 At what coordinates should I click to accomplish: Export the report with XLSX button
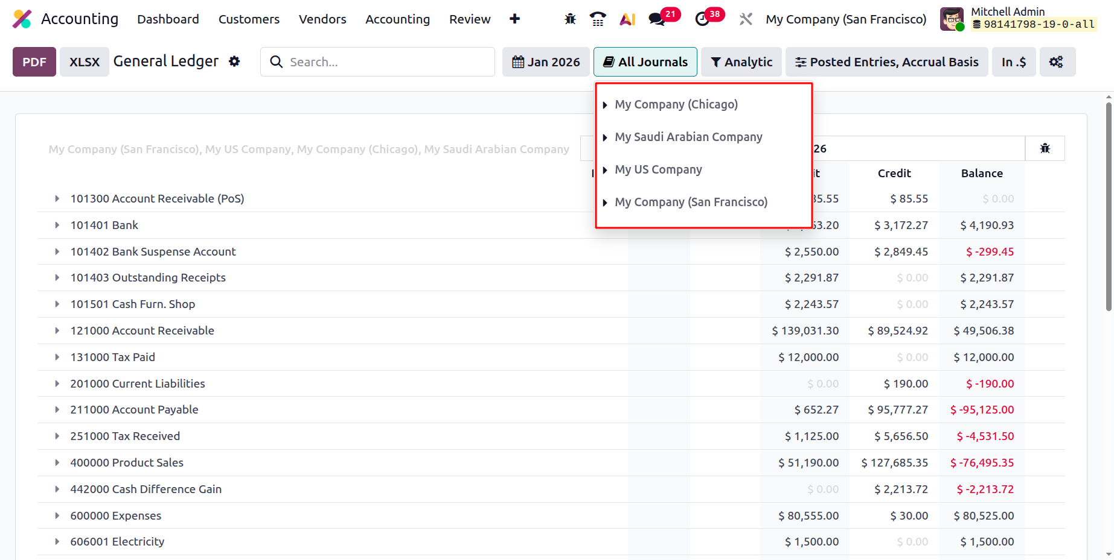pos(85,61)
